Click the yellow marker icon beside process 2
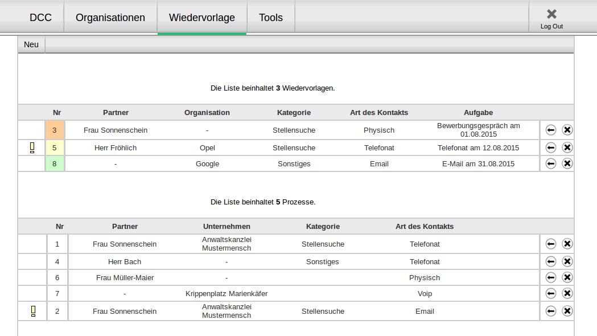Viewport: 597px width, 336px height. 33,311
